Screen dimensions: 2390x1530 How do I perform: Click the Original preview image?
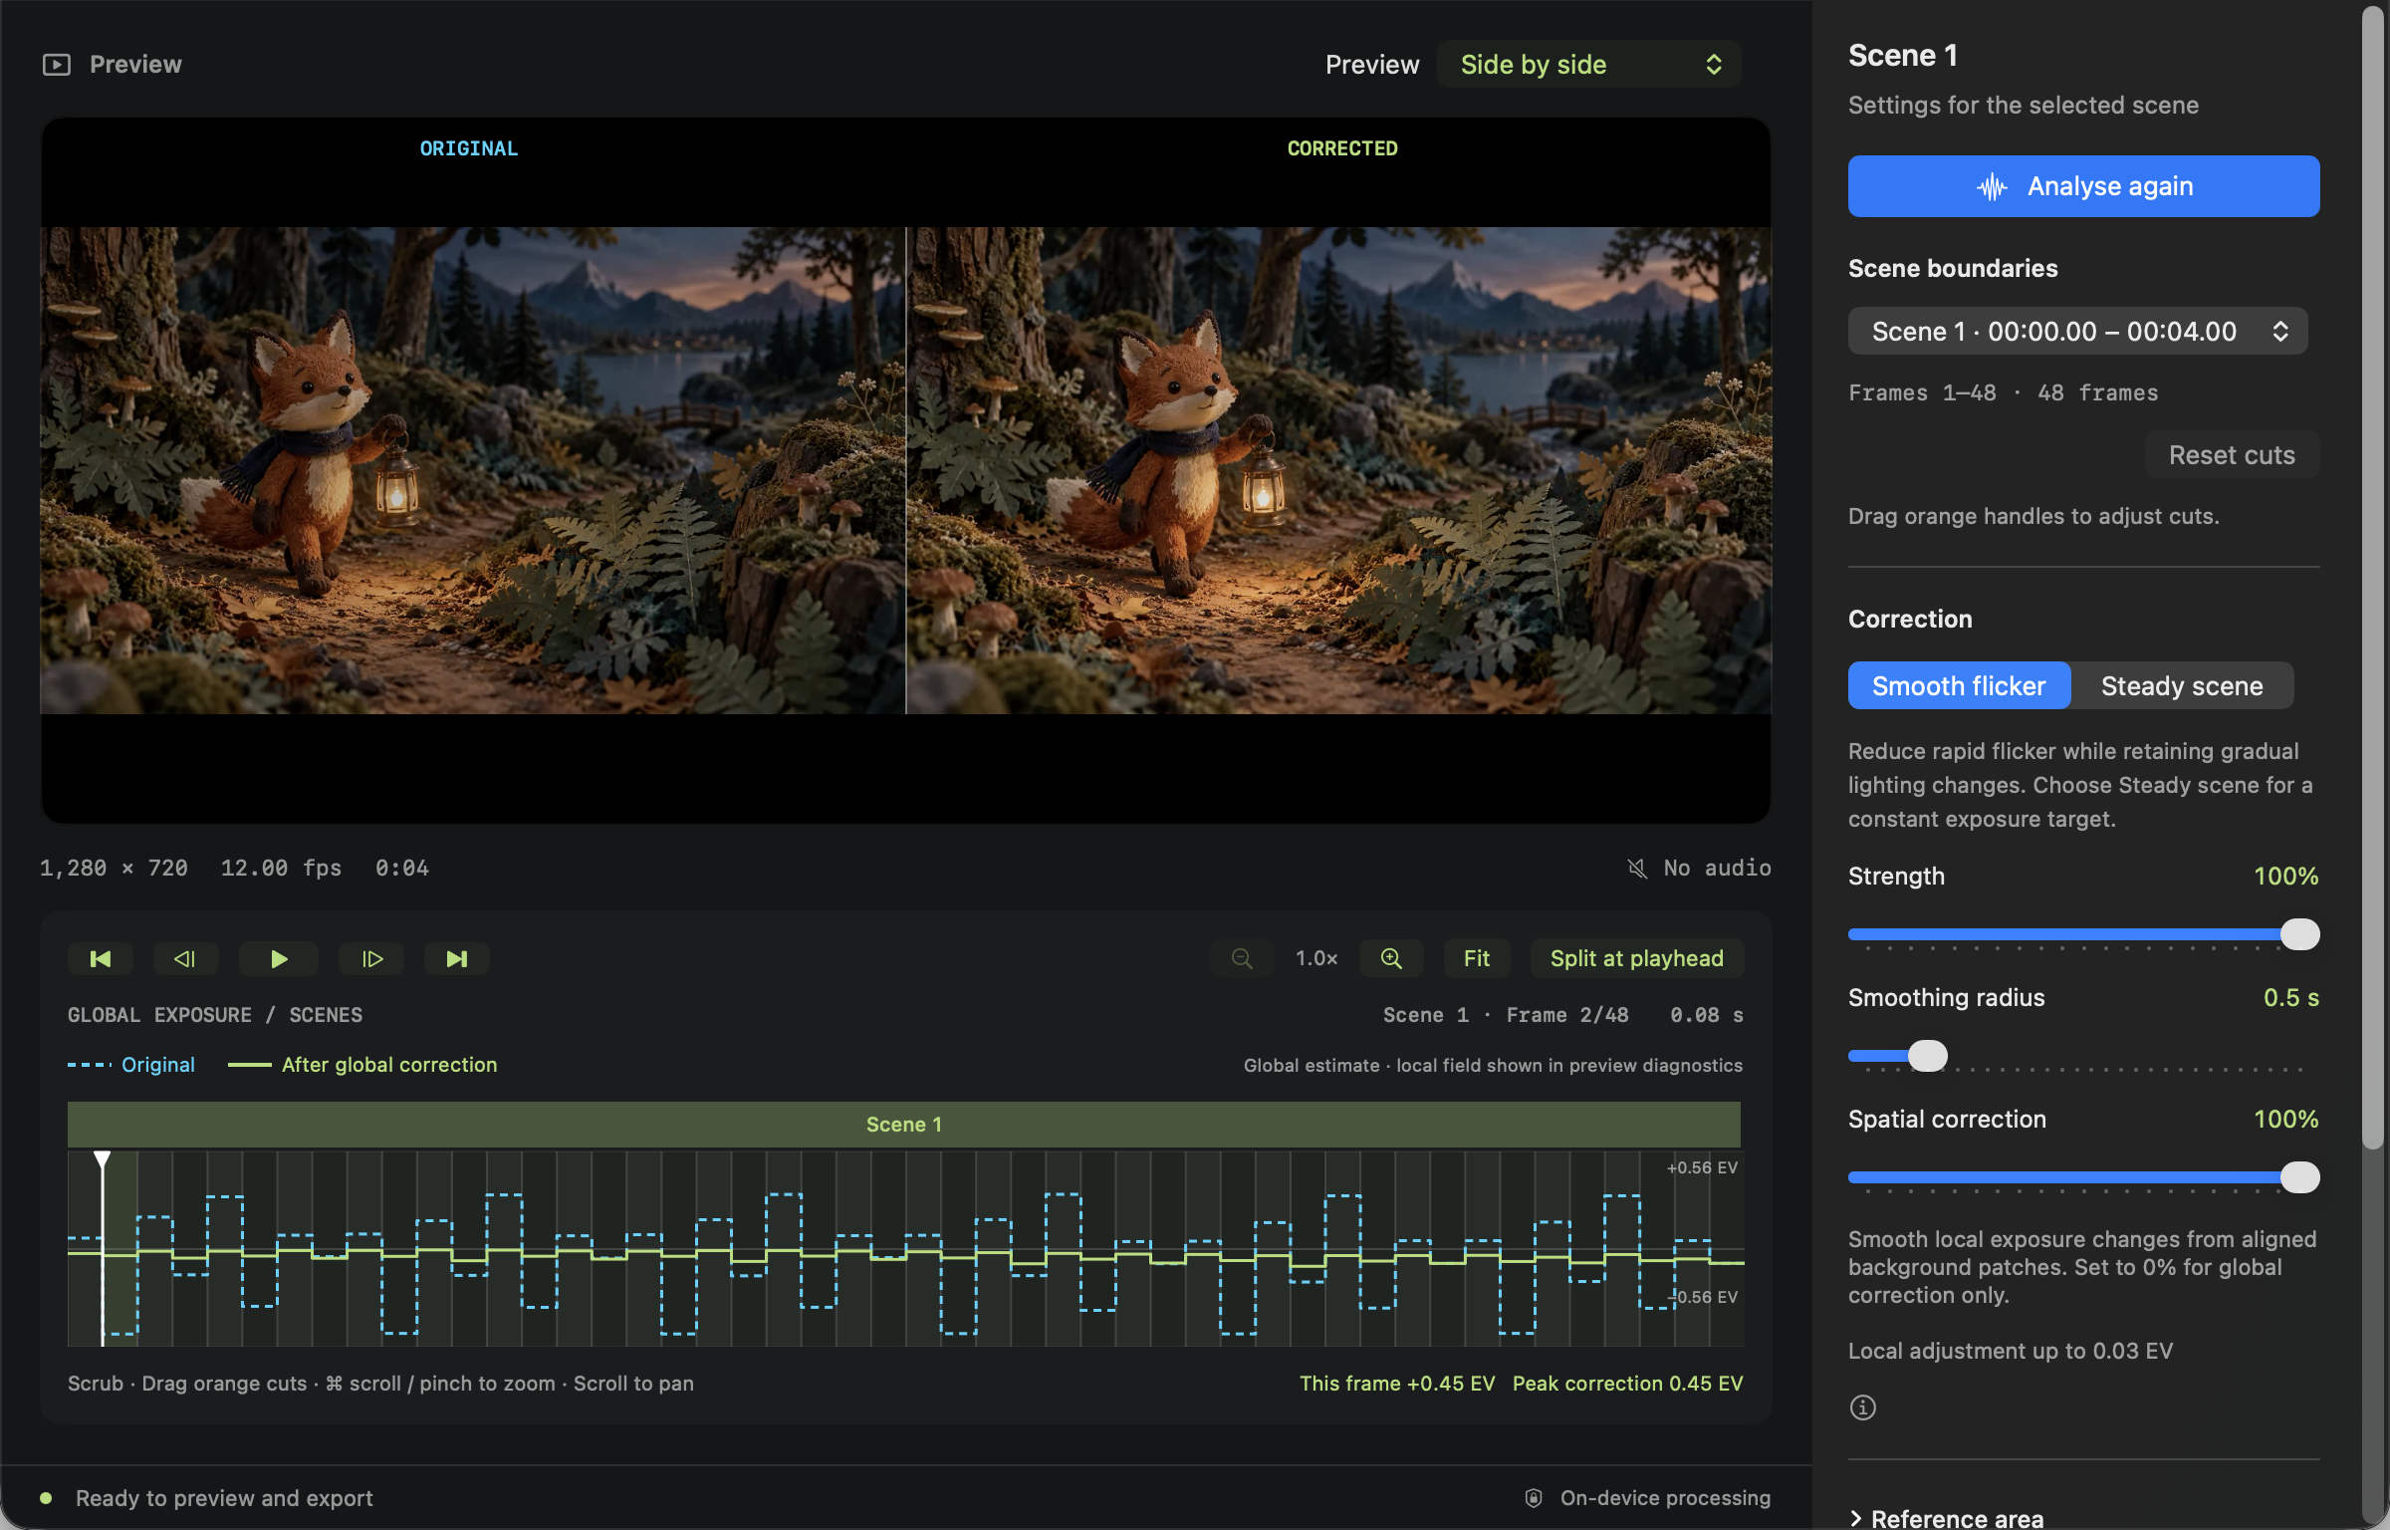pyautogui.click(x=472, y=470)
